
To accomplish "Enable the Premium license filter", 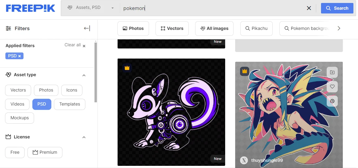I will (45, 152).
